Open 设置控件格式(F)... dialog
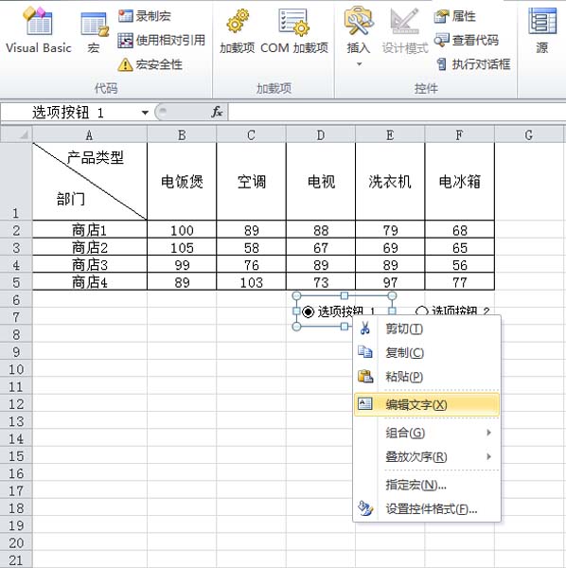The image size is (566, 568). (x=427, y=508)
